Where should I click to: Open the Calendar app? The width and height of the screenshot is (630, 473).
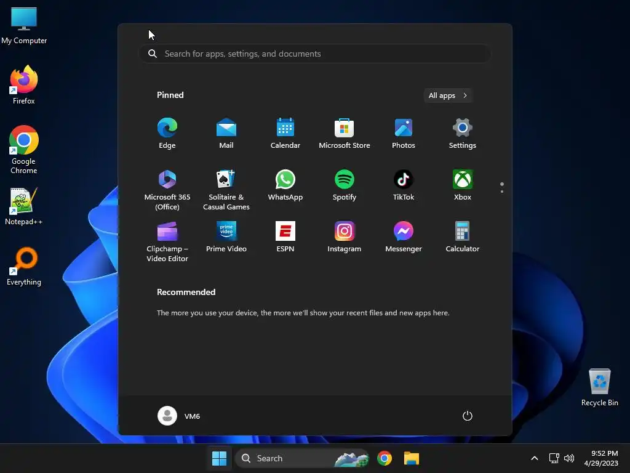[285, 133]
